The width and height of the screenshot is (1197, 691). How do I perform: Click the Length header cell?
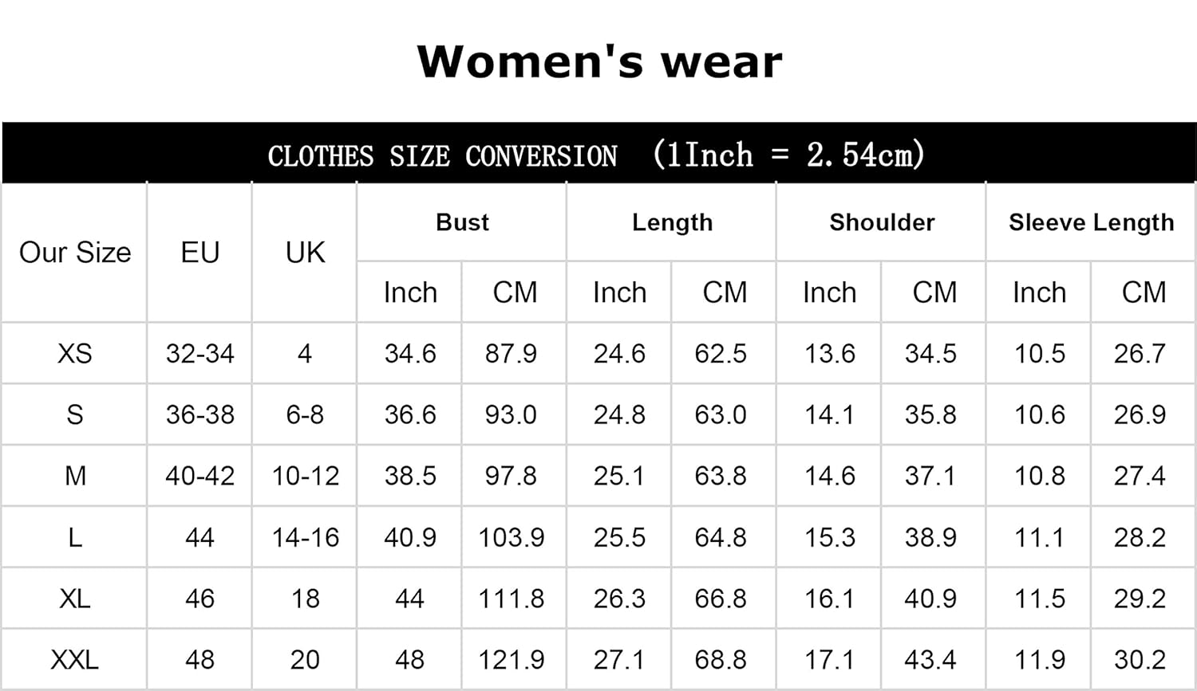(x=672, y=222)
